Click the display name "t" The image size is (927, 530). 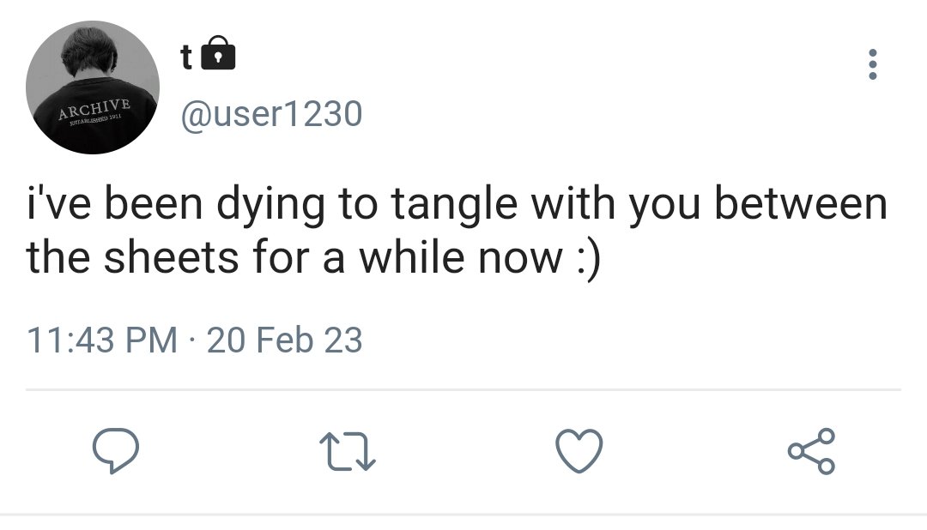point(186,57)
